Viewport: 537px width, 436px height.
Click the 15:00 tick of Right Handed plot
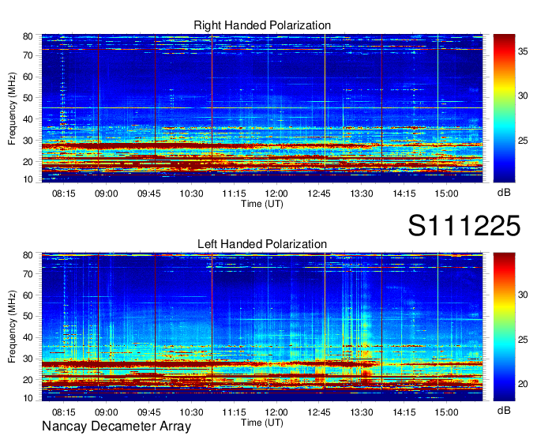click(x=447, y=194)
